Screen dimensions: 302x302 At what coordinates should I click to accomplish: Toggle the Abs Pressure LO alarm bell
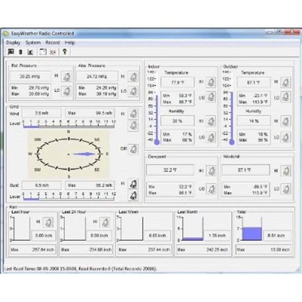coord(133,91)
